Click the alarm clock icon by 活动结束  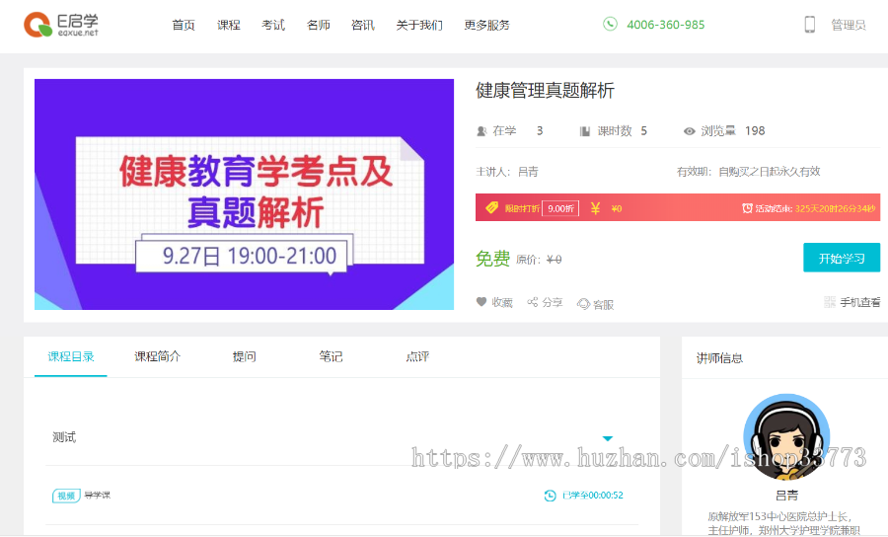(747, 208)
